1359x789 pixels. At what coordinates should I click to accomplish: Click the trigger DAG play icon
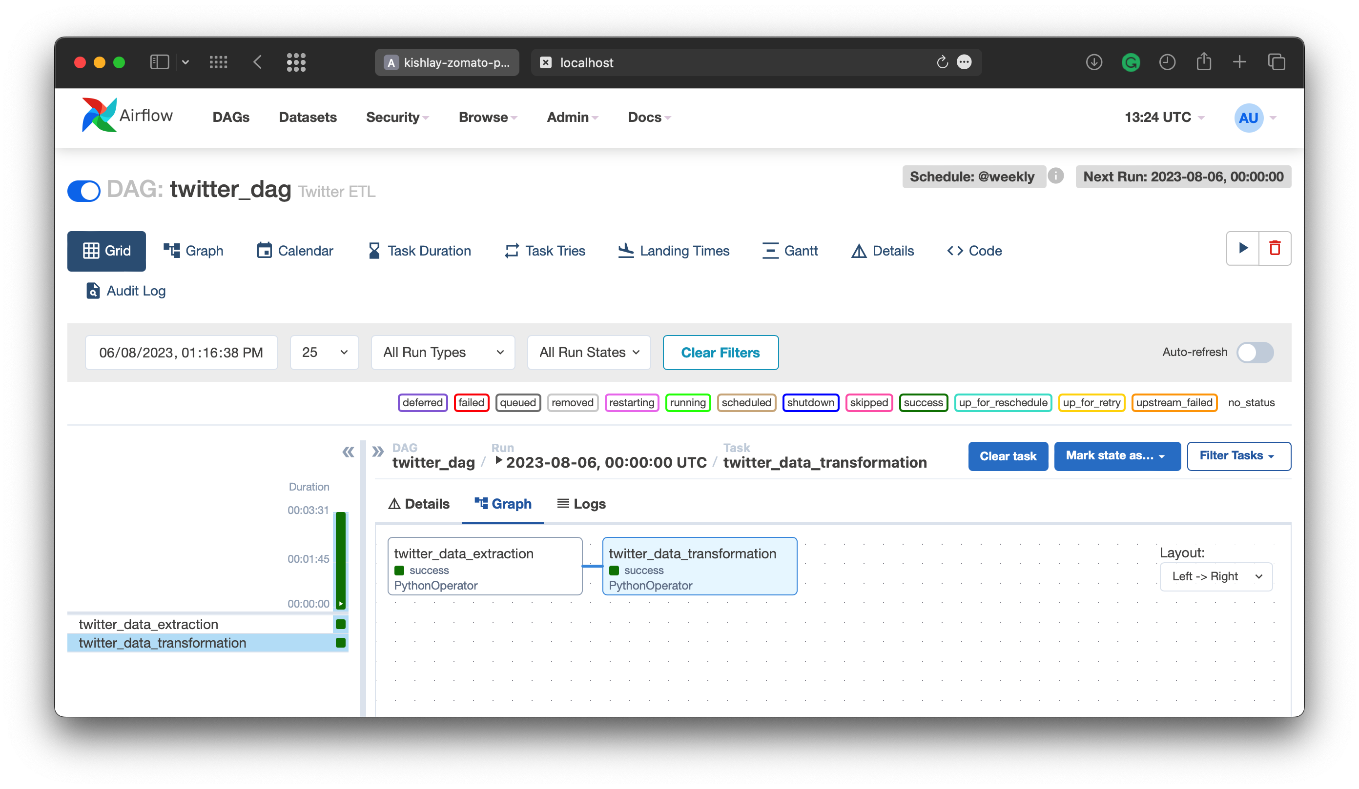[1242, 248]
